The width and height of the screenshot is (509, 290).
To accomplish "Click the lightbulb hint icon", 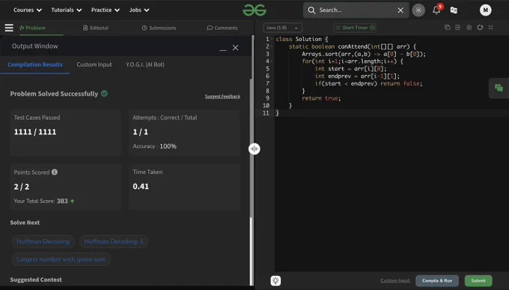I will coord(275,280).
